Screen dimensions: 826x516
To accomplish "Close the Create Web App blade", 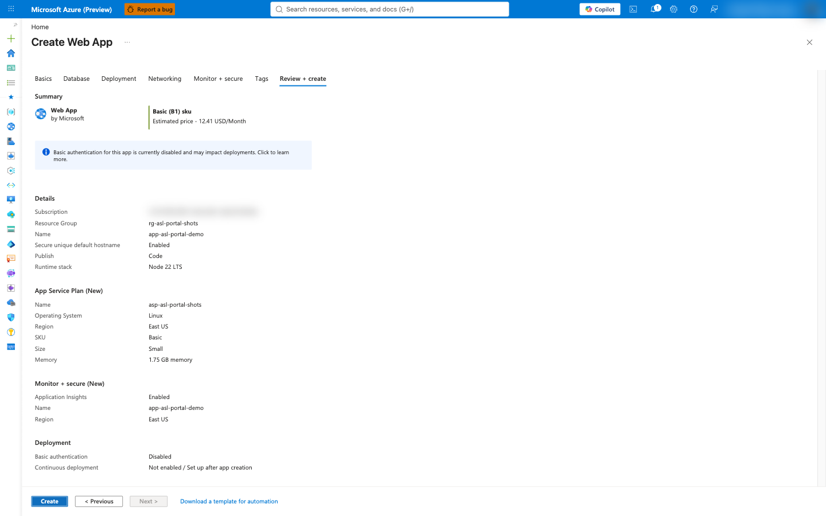I will click(x=809, y=42).
